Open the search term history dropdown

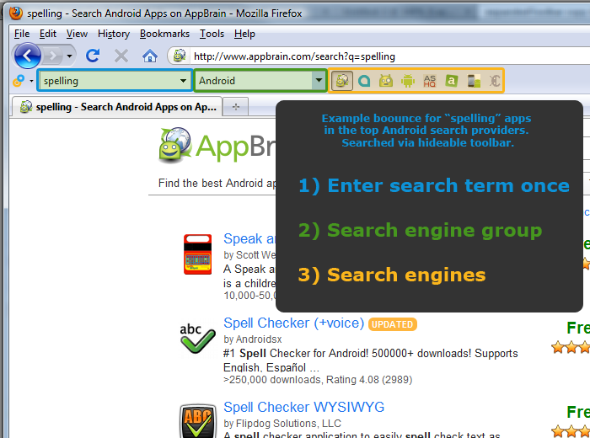click(x=183, y=81)
